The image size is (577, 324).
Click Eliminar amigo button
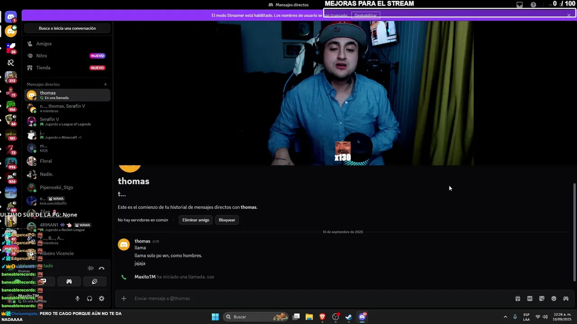(196, 220)
